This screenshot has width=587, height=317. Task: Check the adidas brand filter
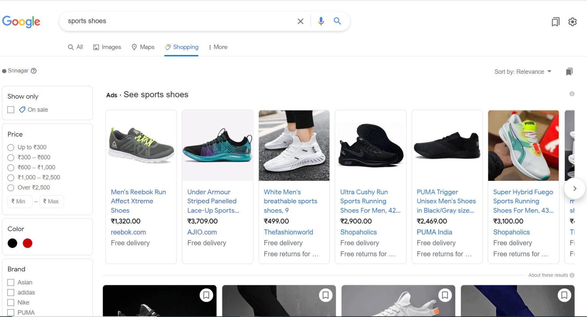[11, 293]
